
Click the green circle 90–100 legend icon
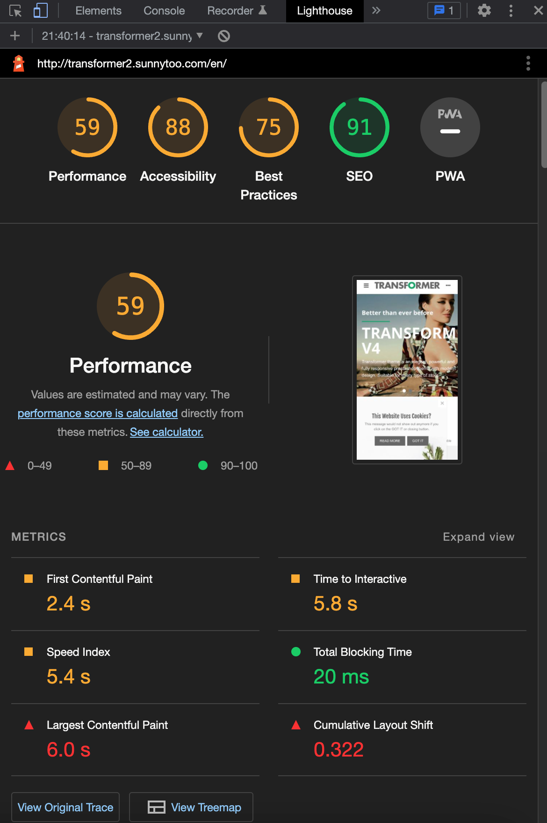(203, 465)
